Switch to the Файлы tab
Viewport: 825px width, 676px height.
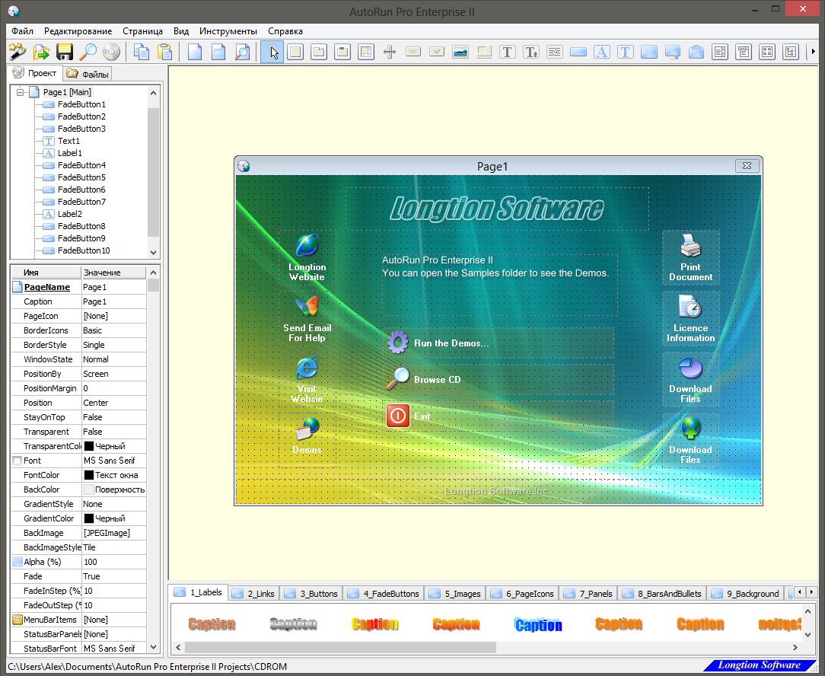[x=88, y=74]
